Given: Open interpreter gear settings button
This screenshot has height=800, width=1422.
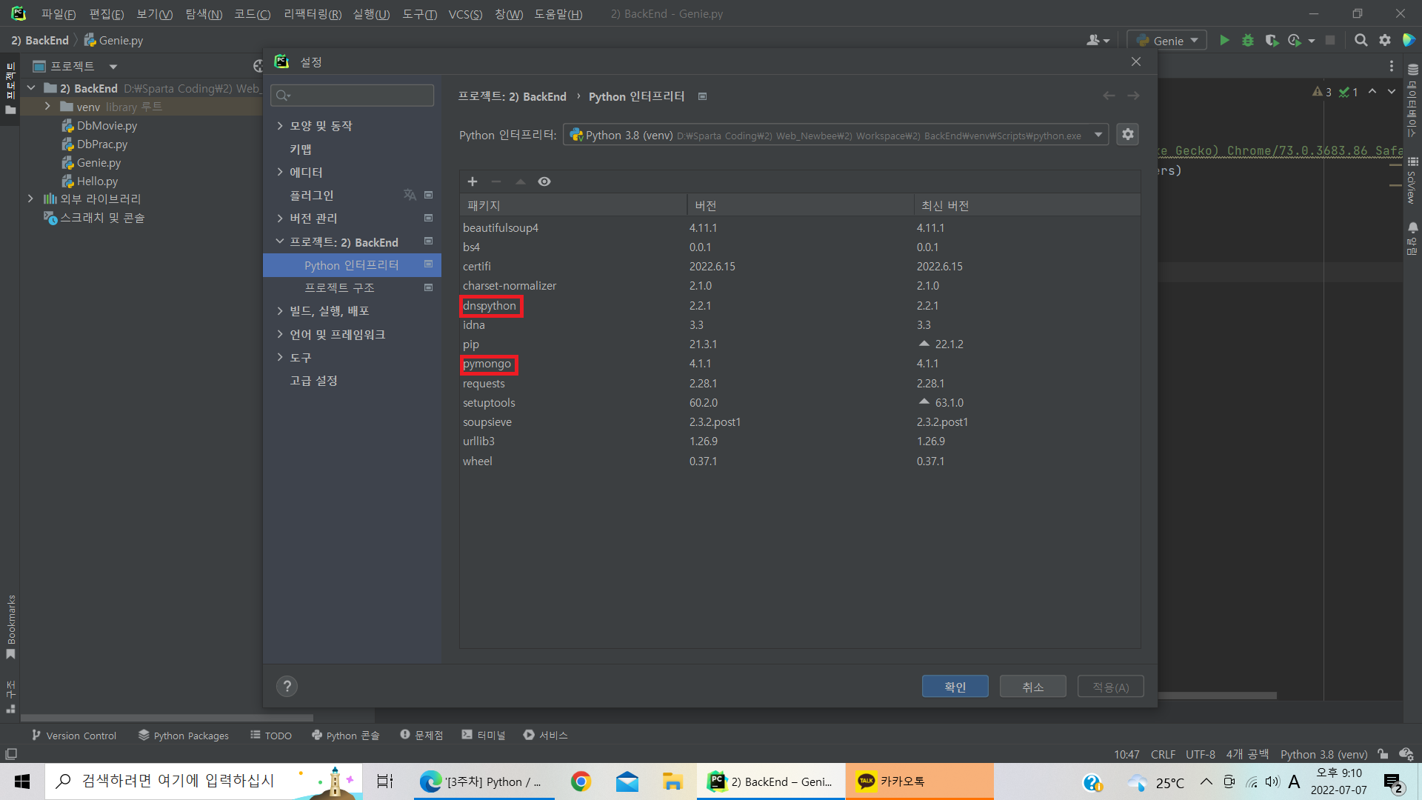Looking at the screenshot, I should pos(1127,134).
